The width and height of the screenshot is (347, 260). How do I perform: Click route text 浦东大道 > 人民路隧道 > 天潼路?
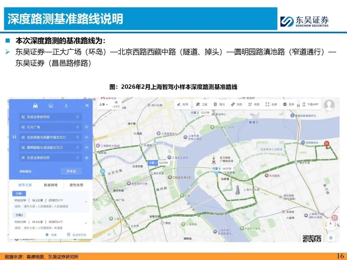click(43, 228)
